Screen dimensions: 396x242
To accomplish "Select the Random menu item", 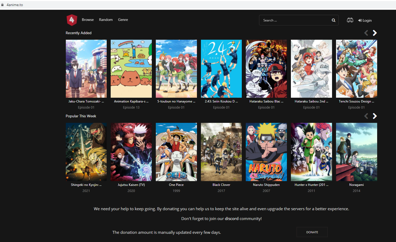I will click(106, 20).
